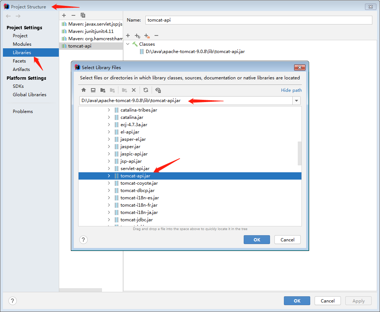Select Maven: junit:junit:4.11 library

[x=91, y=31]
